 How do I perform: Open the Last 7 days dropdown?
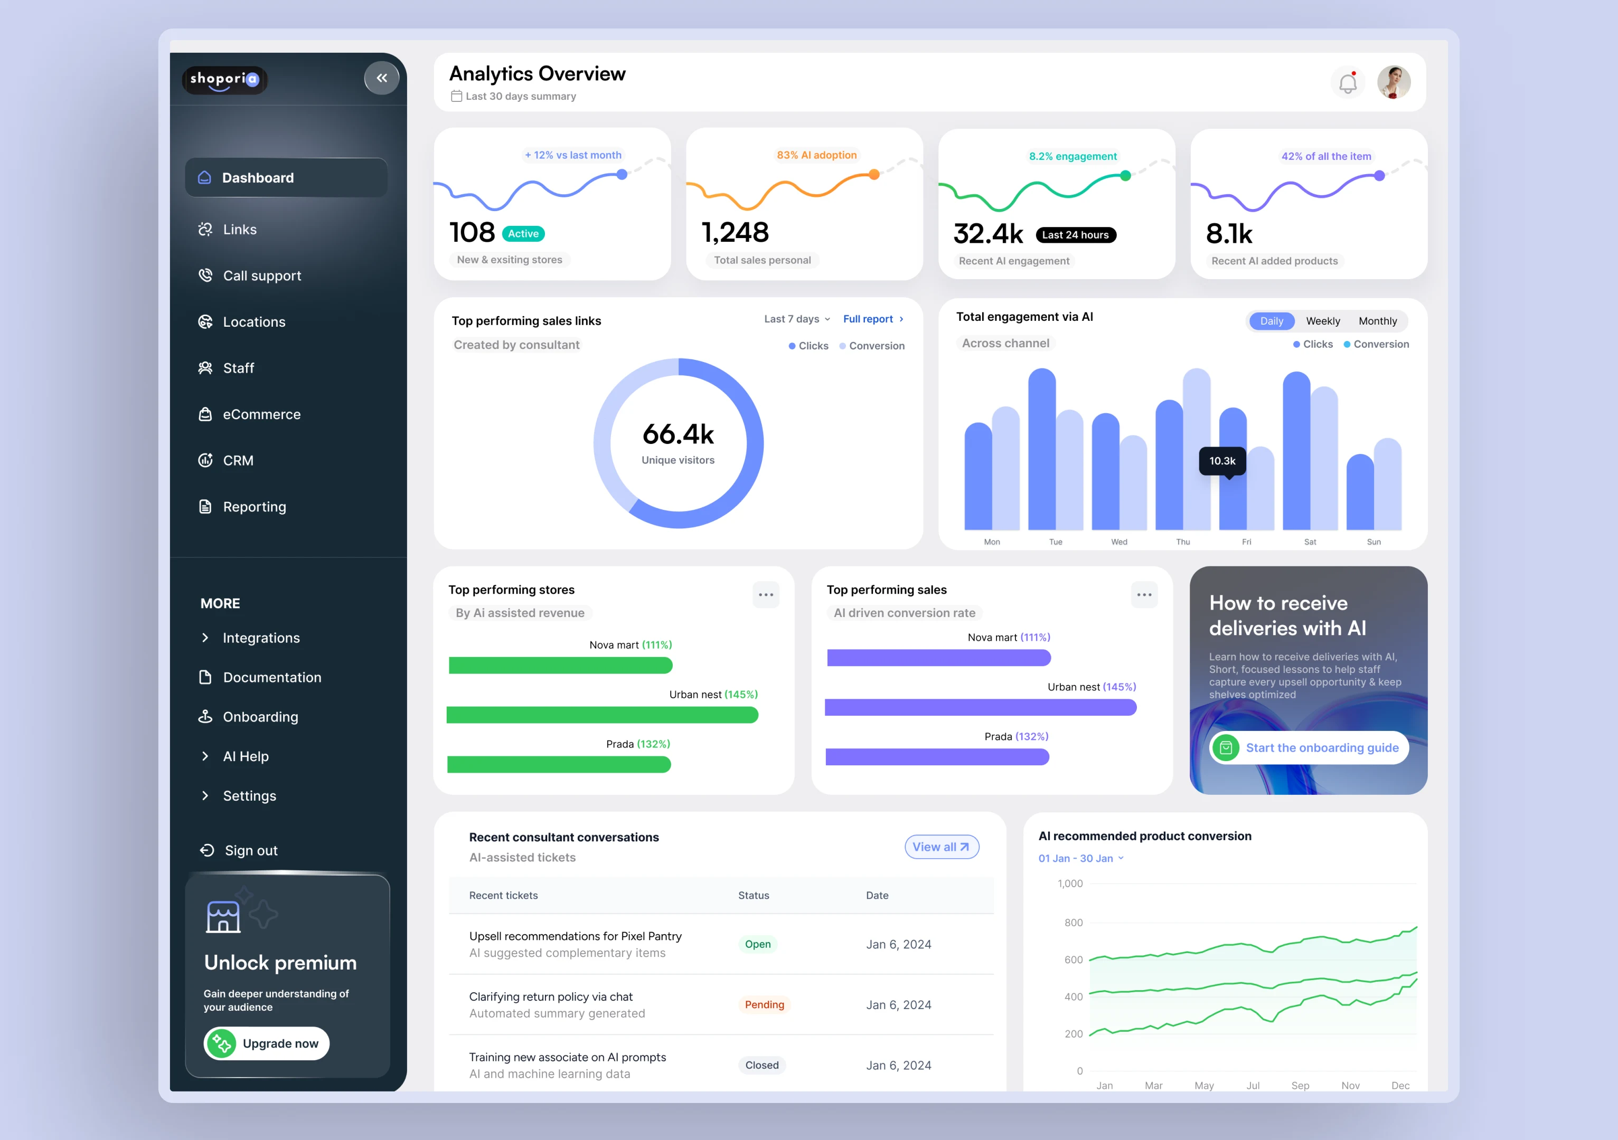pyautogui.click(x=797, y=319)
